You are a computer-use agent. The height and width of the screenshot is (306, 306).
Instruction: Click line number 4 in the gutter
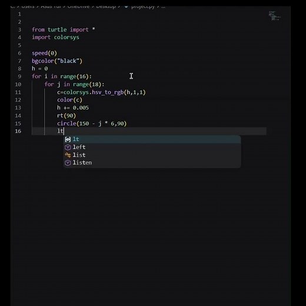click(19, 37)
